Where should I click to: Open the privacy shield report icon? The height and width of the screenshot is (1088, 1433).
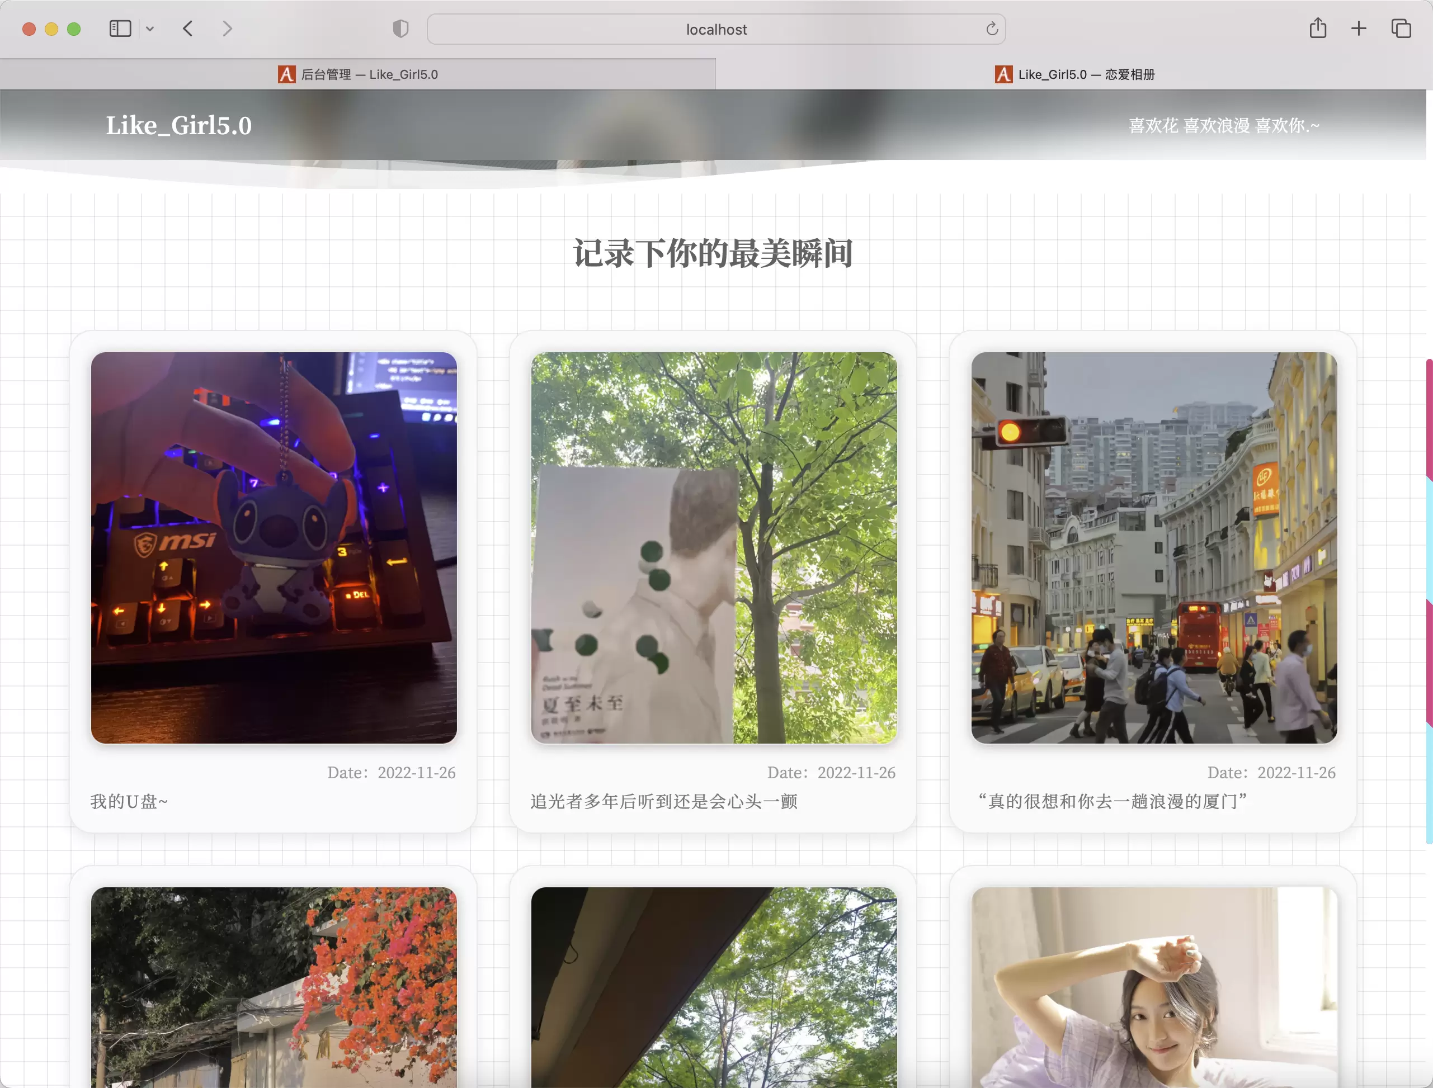tap(401, 29)
